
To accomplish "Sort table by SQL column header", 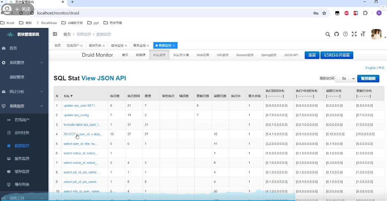I will [x=68, y=96].
